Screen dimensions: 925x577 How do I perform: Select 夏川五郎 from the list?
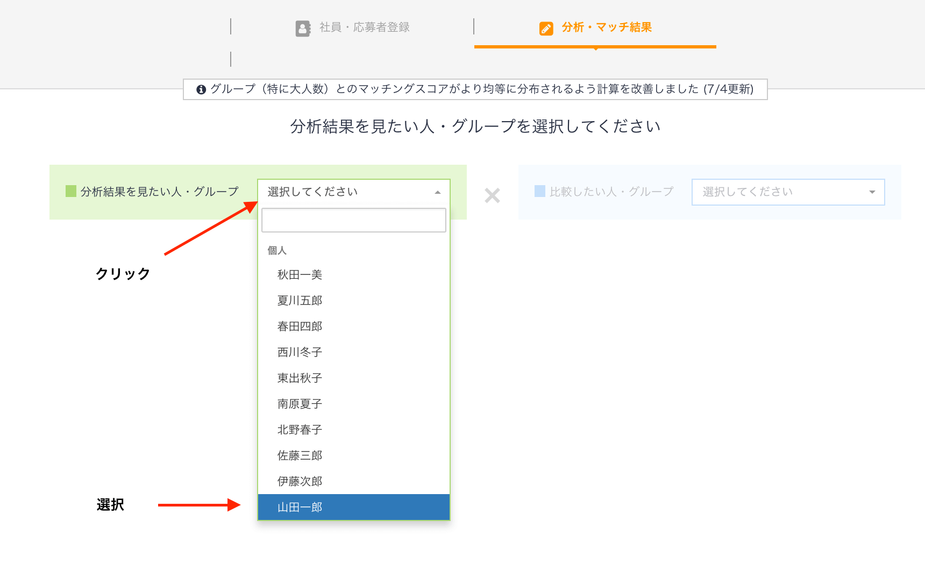point(300,301)
